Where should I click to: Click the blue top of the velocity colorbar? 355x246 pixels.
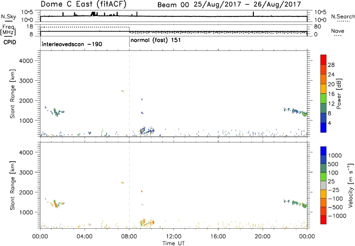(323, 151)
